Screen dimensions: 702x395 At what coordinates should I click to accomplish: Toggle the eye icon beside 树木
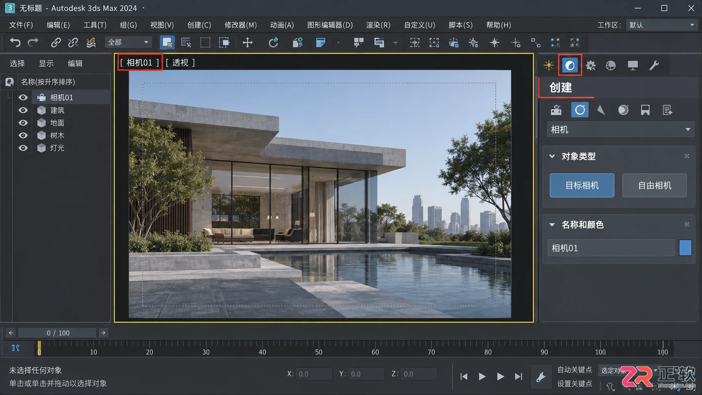coord(23,135)
